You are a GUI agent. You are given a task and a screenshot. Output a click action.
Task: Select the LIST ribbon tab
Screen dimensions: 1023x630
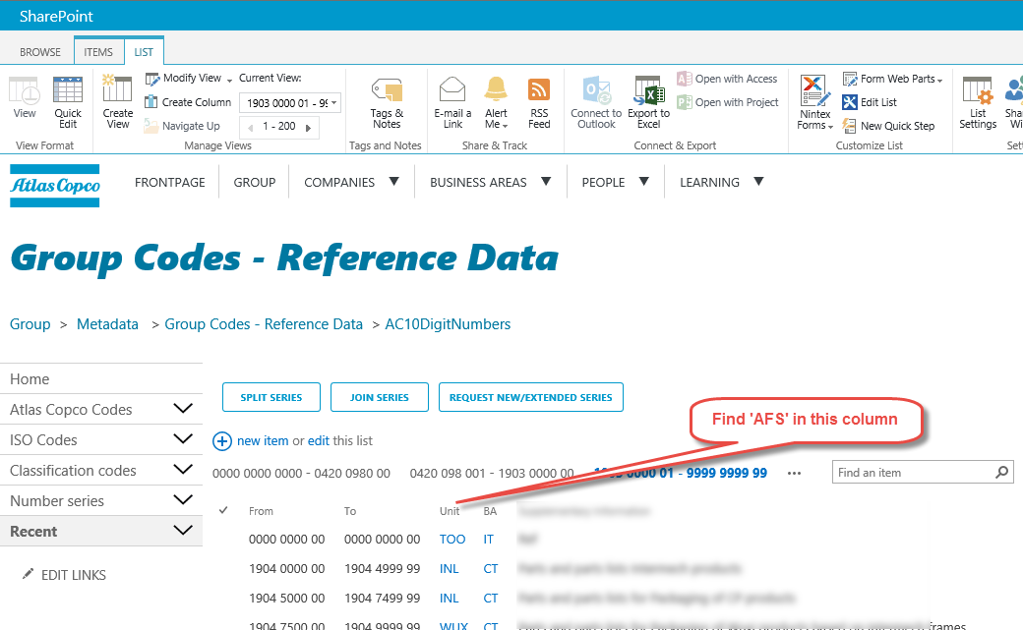144,52
